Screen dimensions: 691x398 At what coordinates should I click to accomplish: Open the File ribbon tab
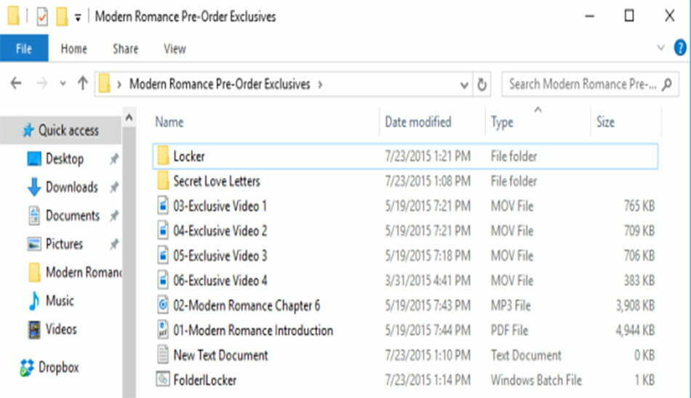coord(24,49)
